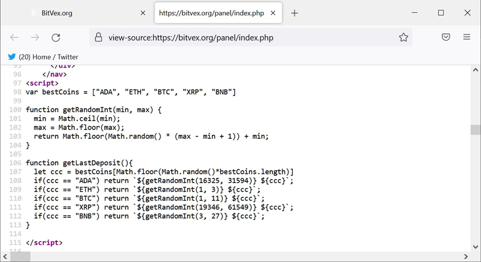The height and width of the screenshot is (262, 481).
Task: Click the 'let ccc = bestCoins' line
Action: (x=164, y=172)
